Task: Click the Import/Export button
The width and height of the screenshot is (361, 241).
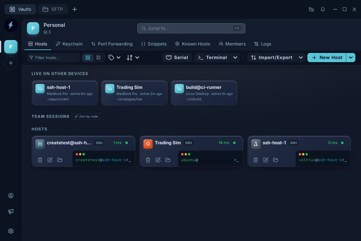Action: (x=272, y=58)
